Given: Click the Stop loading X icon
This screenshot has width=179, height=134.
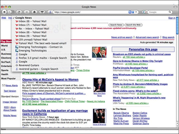Looking at the screenshot, I should click(27, 12).
